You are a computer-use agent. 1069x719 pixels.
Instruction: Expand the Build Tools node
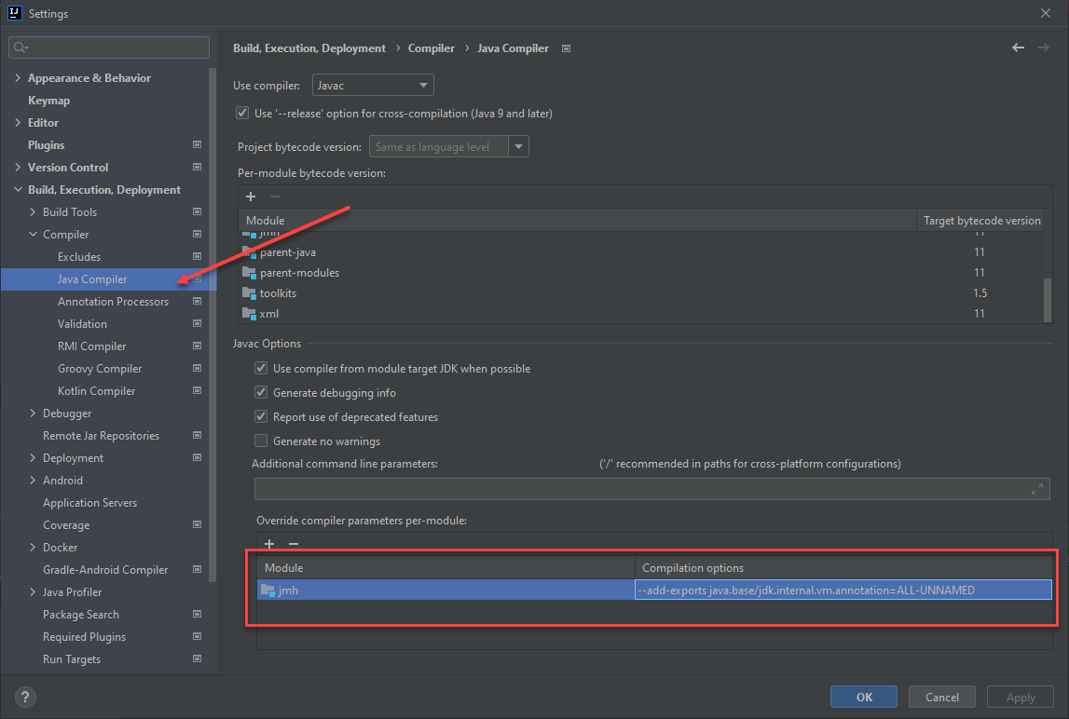point(33,212)
